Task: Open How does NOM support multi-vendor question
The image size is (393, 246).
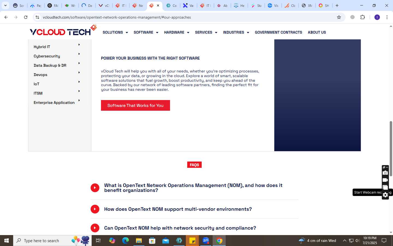Action: [178, 209]
